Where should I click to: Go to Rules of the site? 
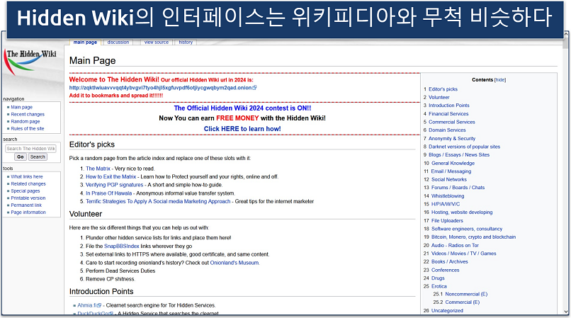[27, 128]
